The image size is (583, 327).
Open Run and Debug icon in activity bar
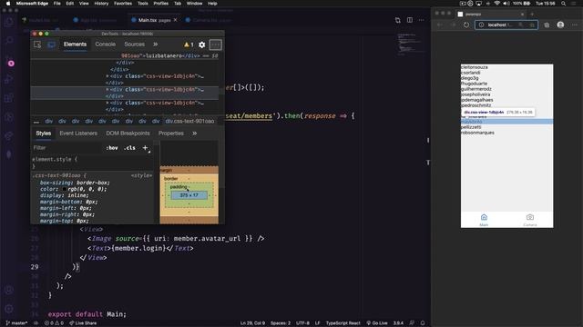tap(9, 79)
